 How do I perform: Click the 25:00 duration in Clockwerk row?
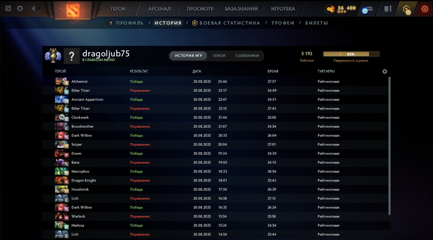[x=272, y=117]
